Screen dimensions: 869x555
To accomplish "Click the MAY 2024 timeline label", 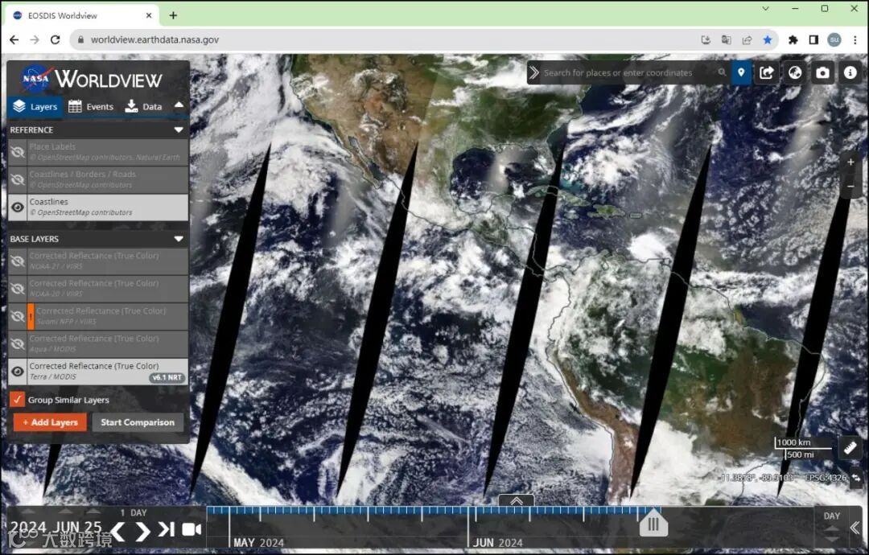I will tap(258, 543).
